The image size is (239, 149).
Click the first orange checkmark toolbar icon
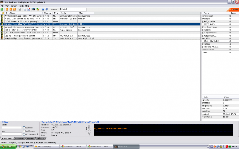click(x=7, y=10)
